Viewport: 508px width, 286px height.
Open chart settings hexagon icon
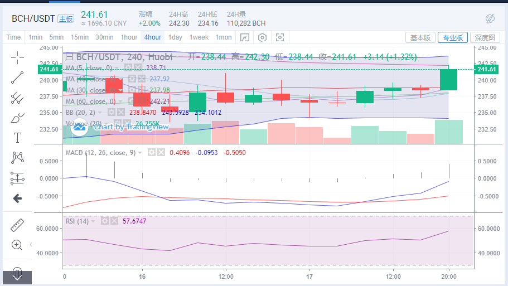pos(262,37)
